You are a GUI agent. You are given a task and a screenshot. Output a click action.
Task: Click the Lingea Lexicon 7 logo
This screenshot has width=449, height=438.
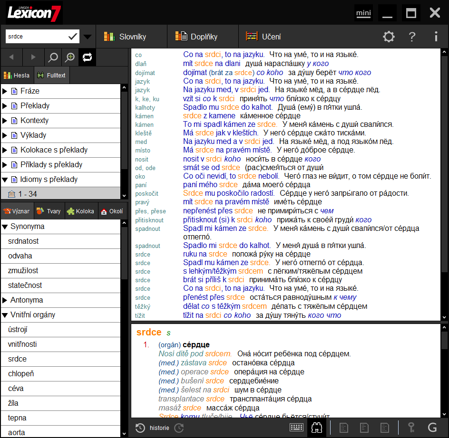point(34,13)
